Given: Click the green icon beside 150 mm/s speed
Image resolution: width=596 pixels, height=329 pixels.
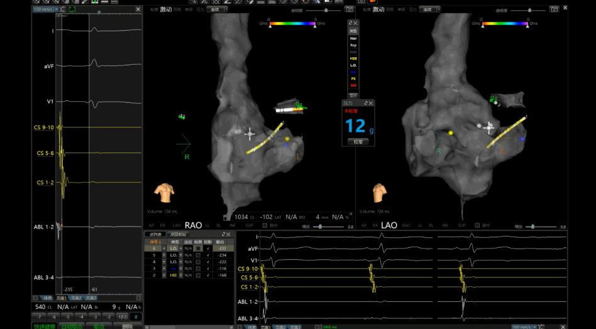Looking at the screenshot, I should 72,9.
